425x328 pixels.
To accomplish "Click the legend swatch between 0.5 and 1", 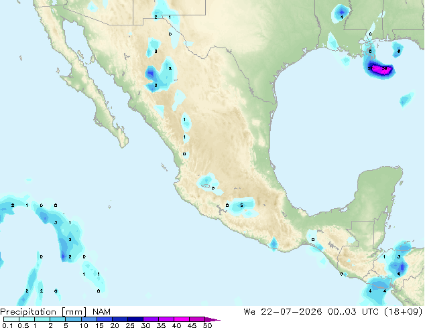I will 27,319.
